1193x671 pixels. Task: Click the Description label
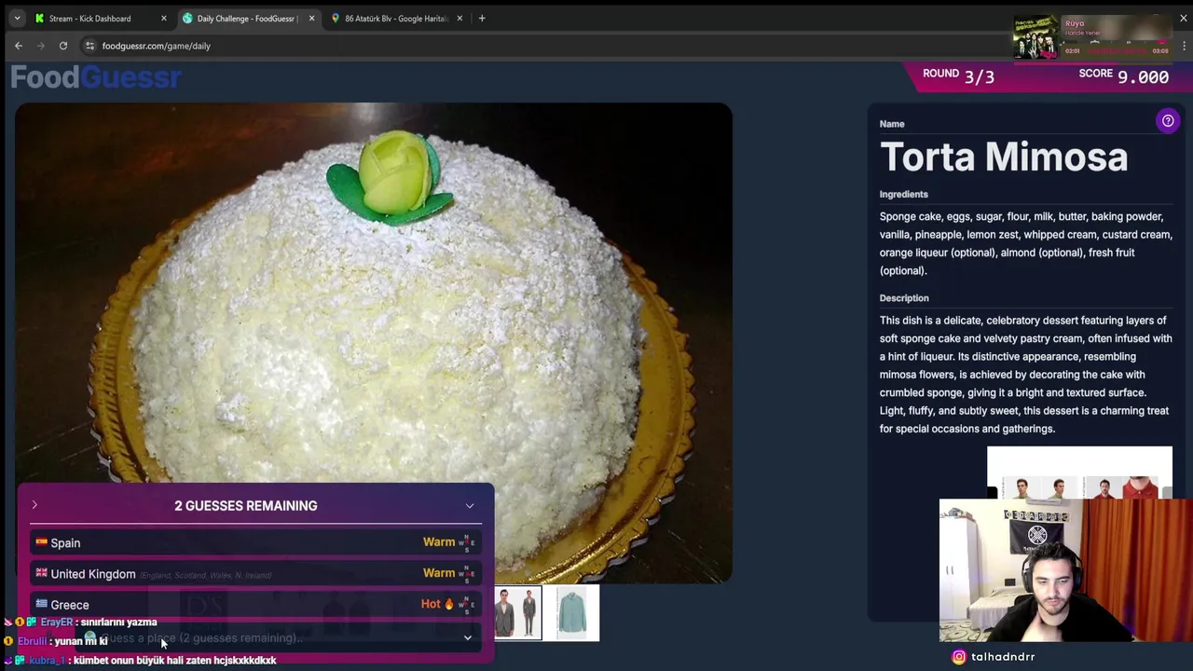point(904,298)
